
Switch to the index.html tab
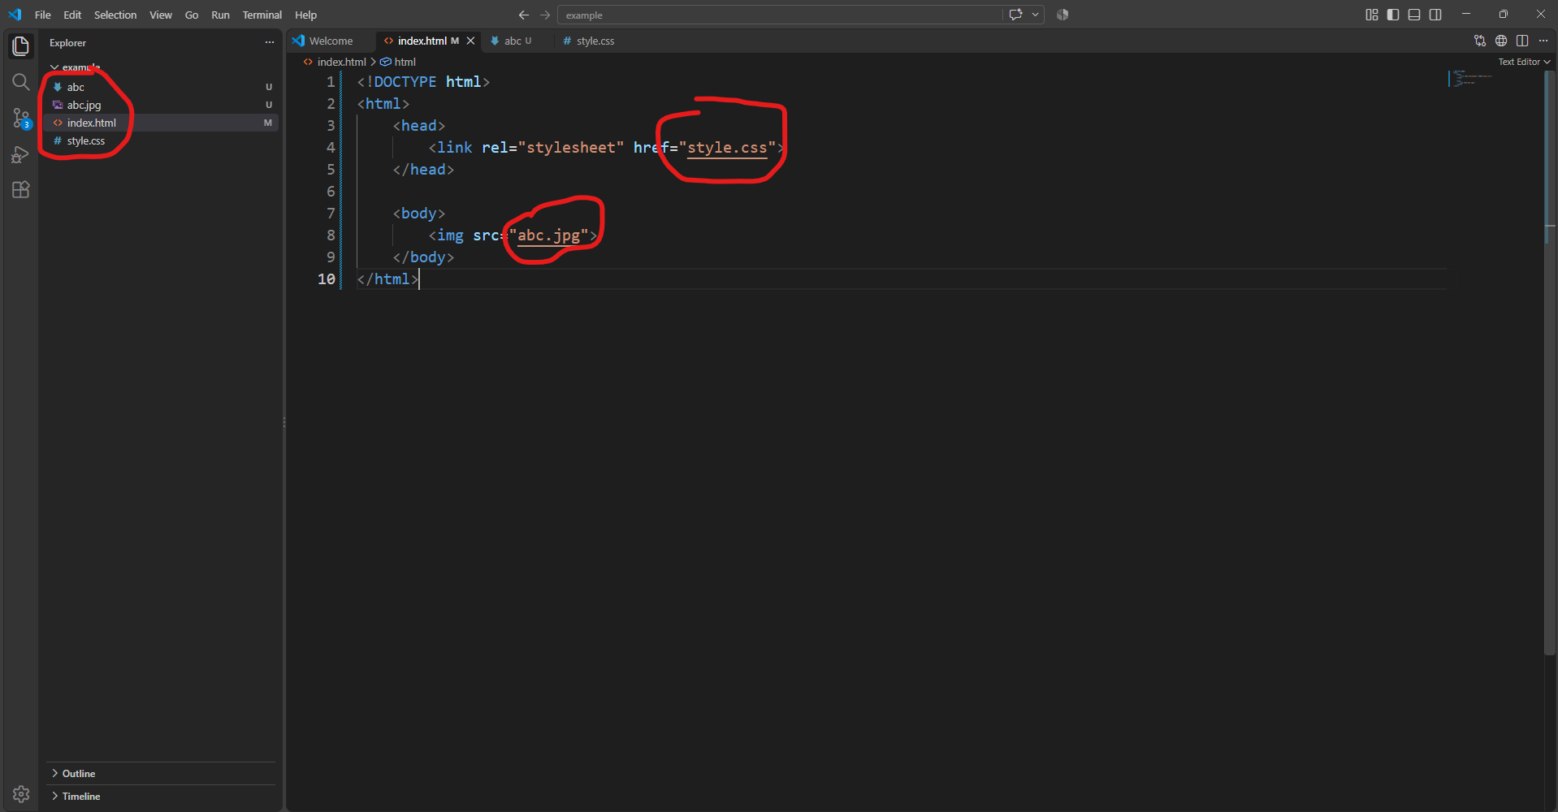coord(422,41)
